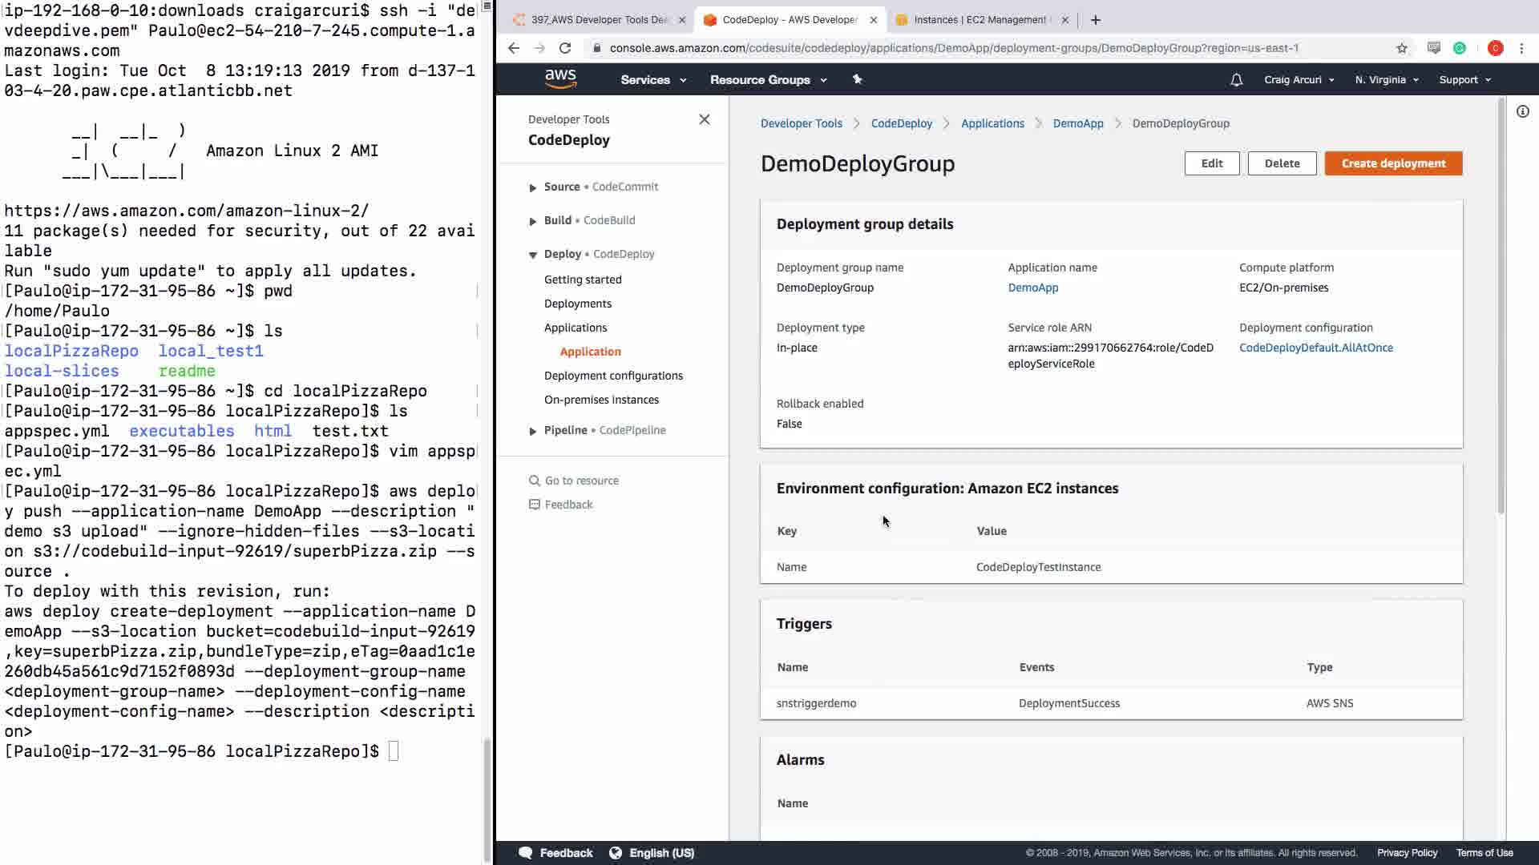
Task: Bookmark page with the star icon
Action: coord(1402,48)
